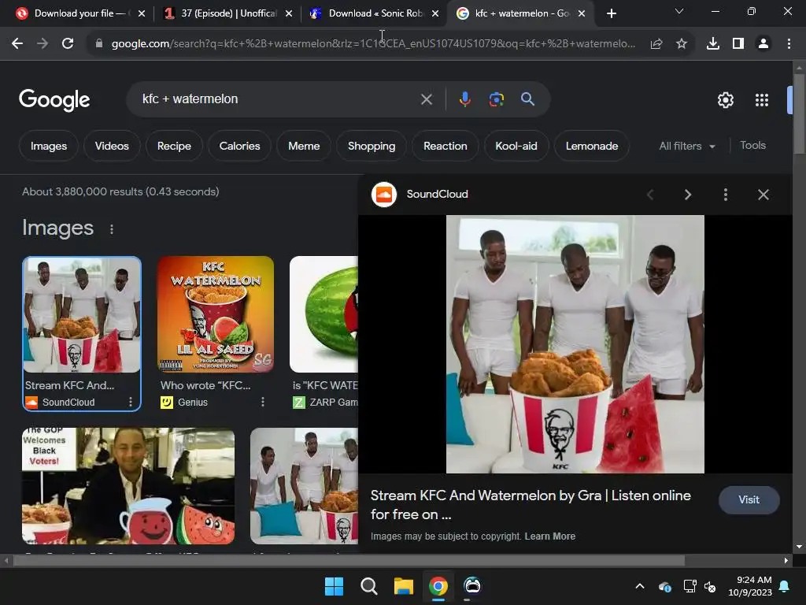This screenshot has height=605, width=806.
Task: Start voice search with microphone icon
Action: (464, 99)
